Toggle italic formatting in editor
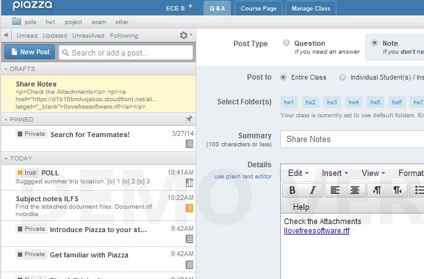 313,190
